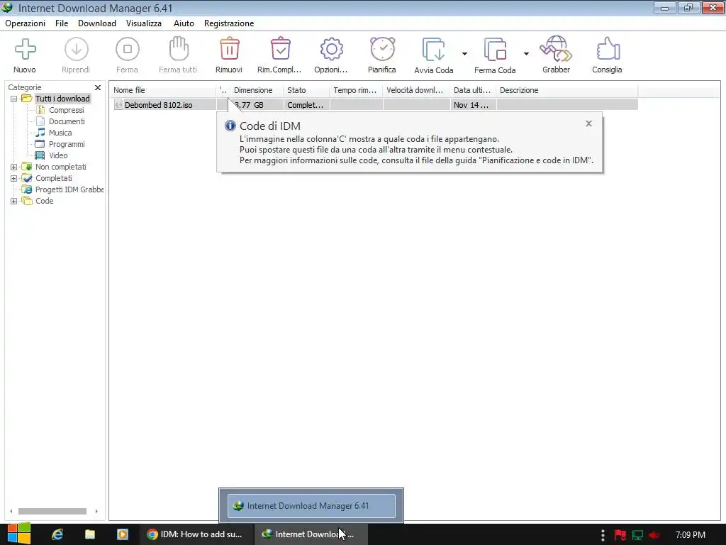Sort by Data ulti... column header

473,90
